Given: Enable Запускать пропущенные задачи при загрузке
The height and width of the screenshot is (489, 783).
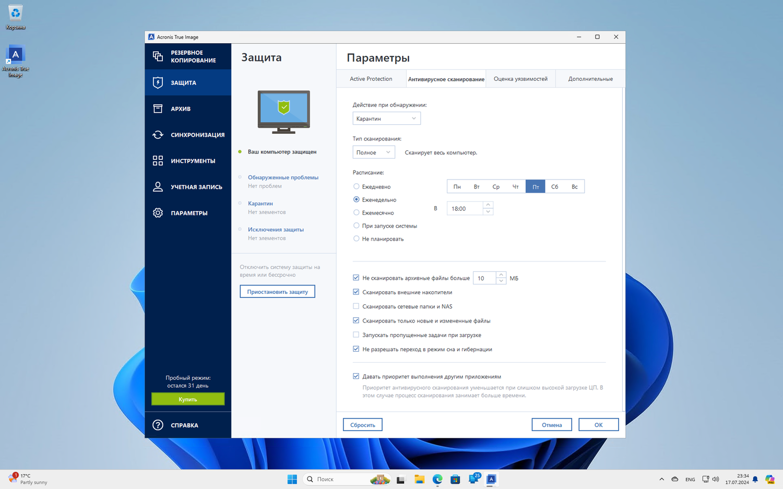Looking at the screenshot, I should pos(356,335).
